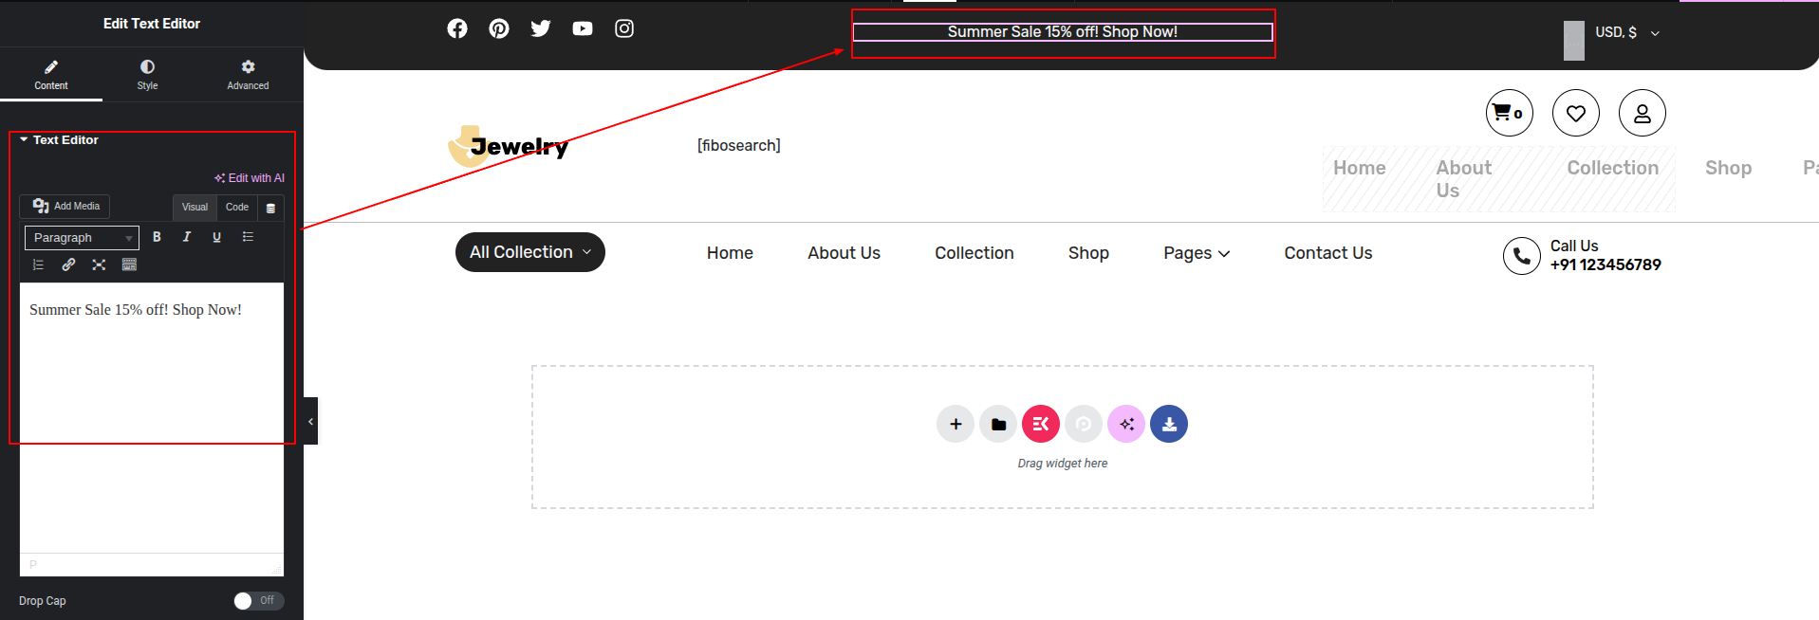1819x620 pixels.
Task: Open the Paragraph format dropdown
Action: click(x=82, y=238)
